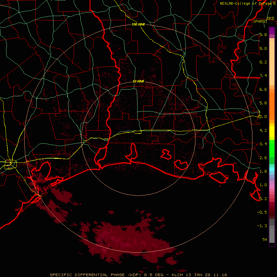Click the -1.3 value on the color scale
The image size is (277, 277).
pos(262,226)
